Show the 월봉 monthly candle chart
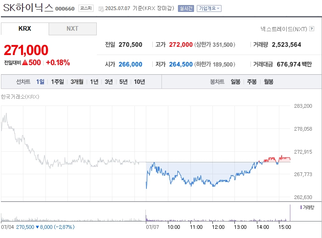 [269, 82]
